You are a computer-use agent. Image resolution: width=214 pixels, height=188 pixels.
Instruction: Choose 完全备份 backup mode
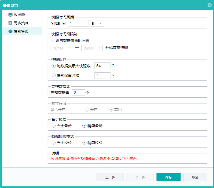click(x=53, y=125)
